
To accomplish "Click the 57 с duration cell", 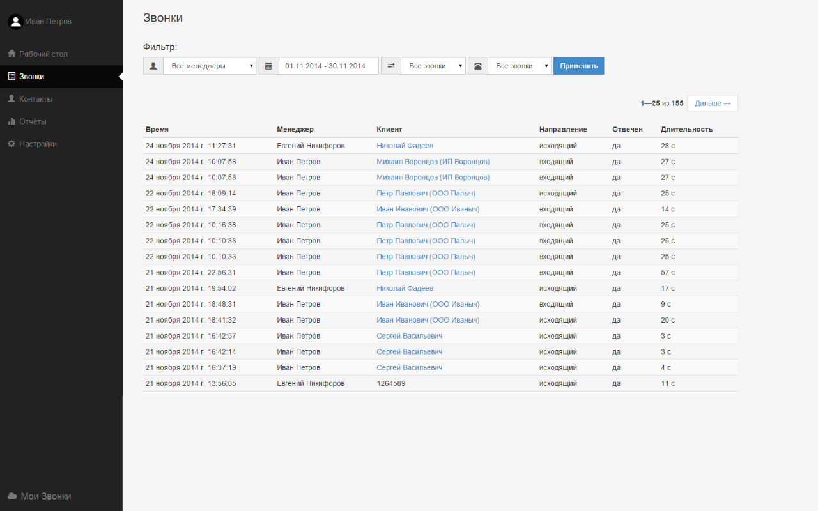I will pyautogui.click(x=668, y=273).
